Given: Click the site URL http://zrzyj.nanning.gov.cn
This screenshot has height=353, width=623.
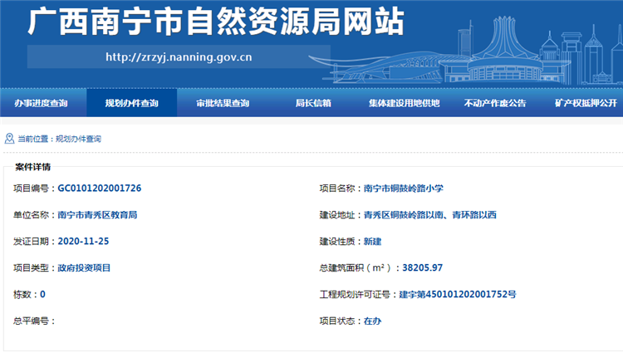Looking at the screenshot, I should point(179,56).
